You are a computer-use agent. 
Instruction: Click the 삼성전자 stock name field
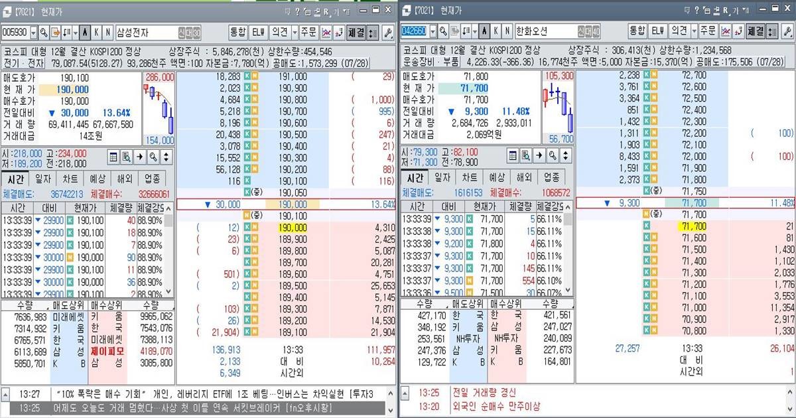coord(159,32)
